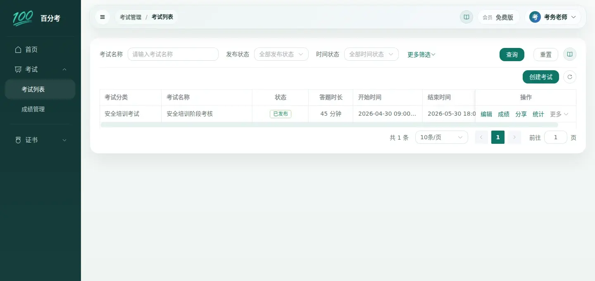Screen dimensions: 595x281
Task: Select page 1 in pagination
Action: (498, 137)
